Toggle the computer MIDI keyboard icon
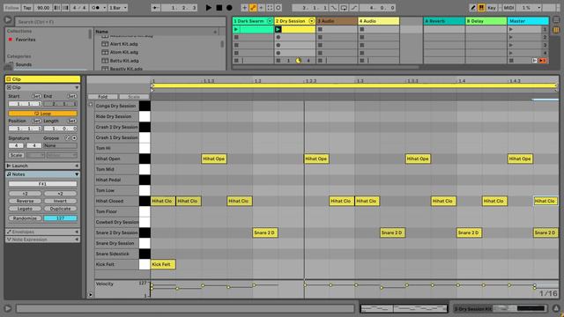Image resolution: width=564 pixels, height=317 pixels. (481, 8)
